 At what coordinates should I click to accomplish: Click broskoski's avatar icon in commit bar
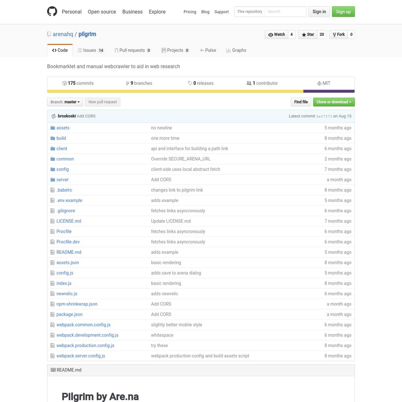pos(54,116)
